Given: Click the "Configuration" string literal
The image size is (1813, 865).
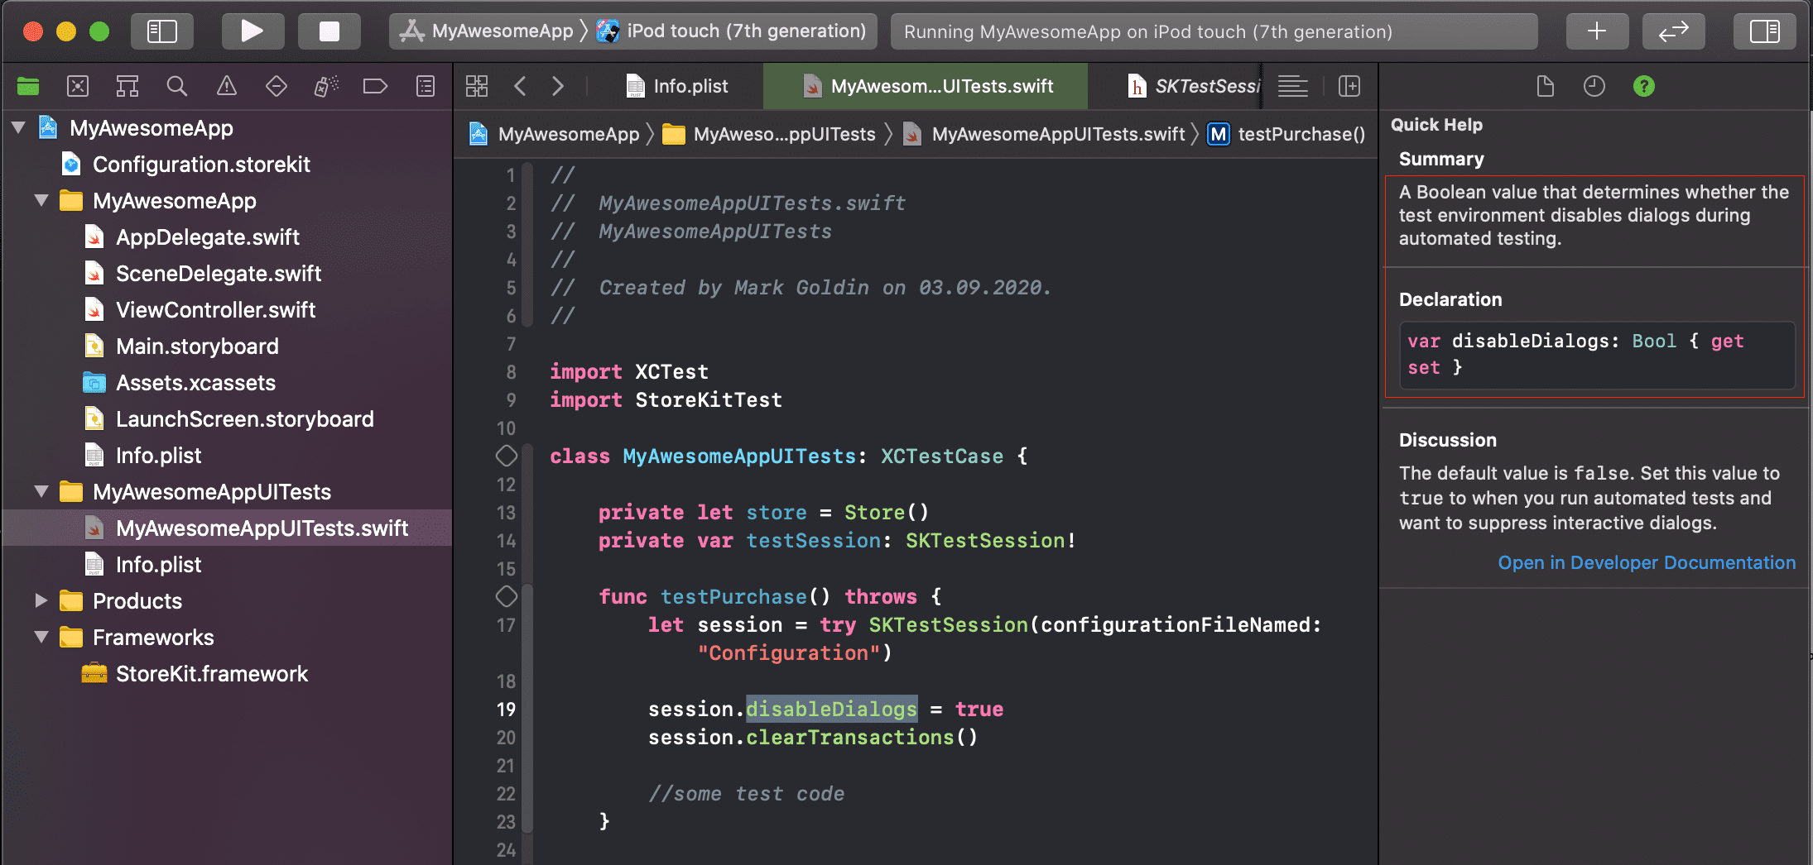Looking at the screenshot, I should point(789,652).
